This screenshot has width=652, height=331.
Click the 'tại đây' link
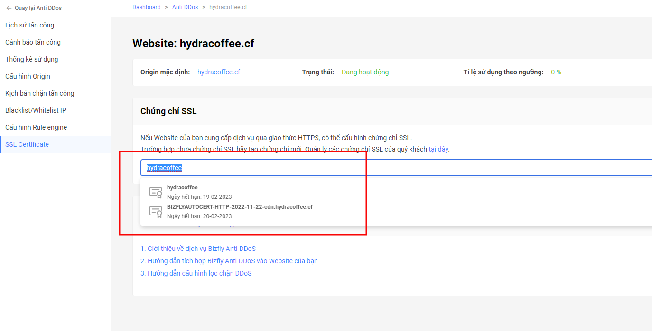pyautogui.click(x=438, y=149)
